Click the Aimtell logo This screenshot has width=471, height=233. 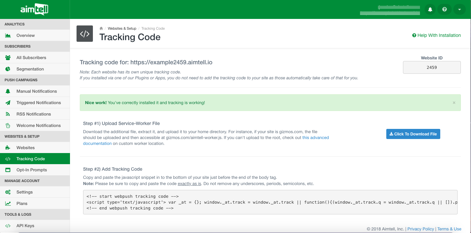pos(34,9)
